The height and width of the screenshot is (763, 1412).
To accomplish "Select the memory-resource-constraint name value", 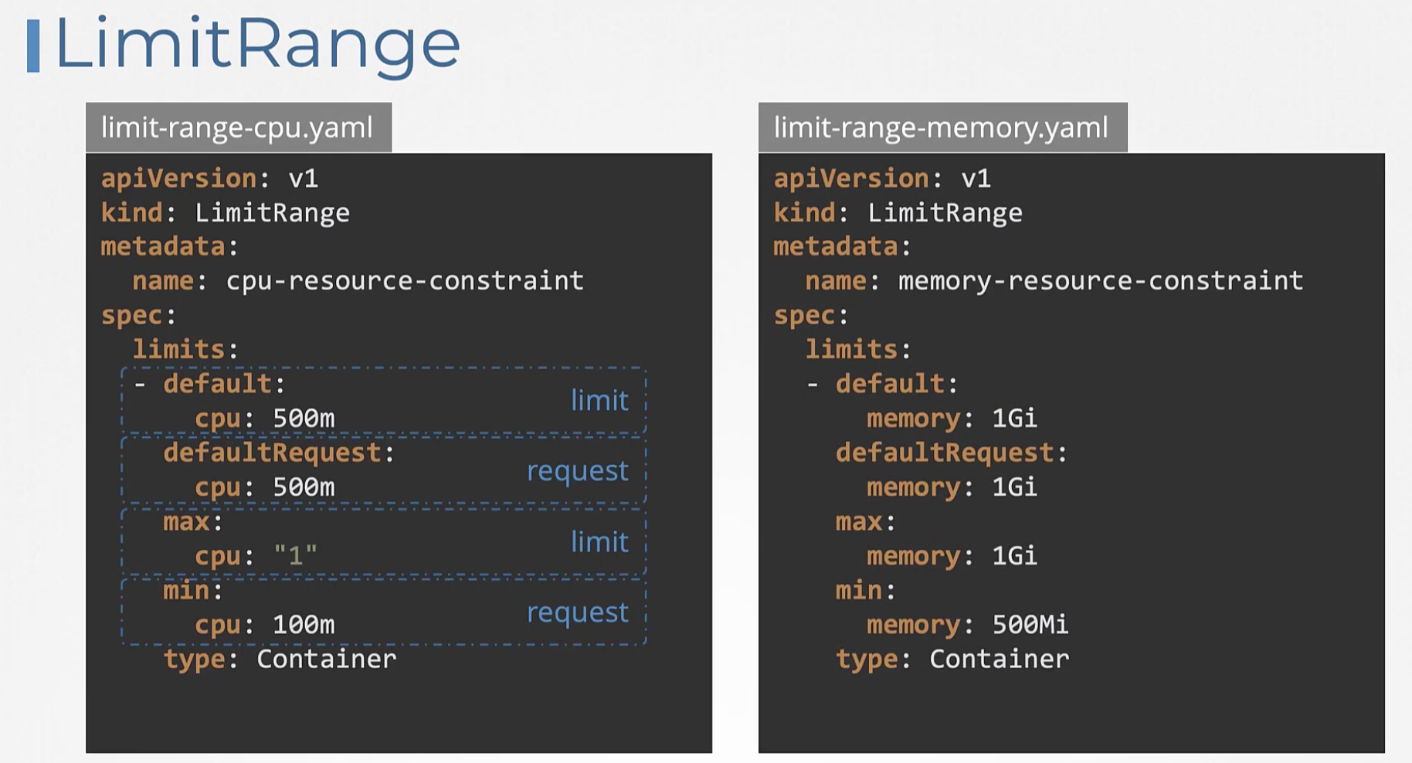I will pos(1101,281).
